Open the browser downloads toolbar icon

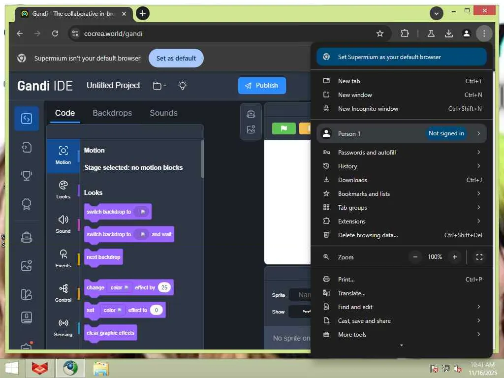(449, 33)
